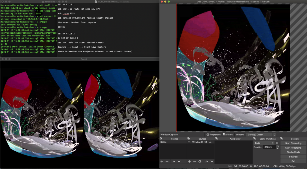The image size is (307, 169).
Task: Click Exit button in OBS Controls
Action: point(293,161)
